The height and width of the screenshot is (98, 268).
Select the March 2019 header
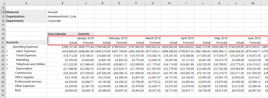[x=153, y=38]
